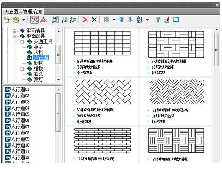Expand the 植物 tree node
222x169 pixels.
click(22, 69)
